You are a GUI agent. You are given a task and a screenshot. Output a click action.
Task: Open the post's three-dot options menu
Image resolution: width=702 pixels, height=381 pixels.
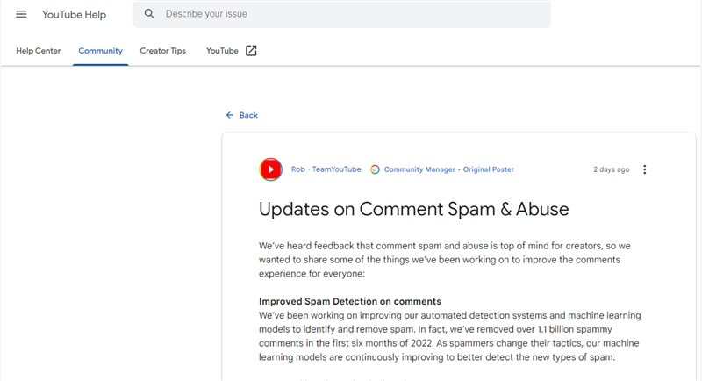645,169
